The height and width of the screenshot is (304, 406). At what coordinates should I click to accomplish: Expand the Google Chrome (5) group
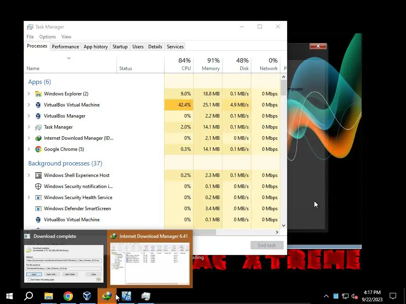[x=29, y=149]
